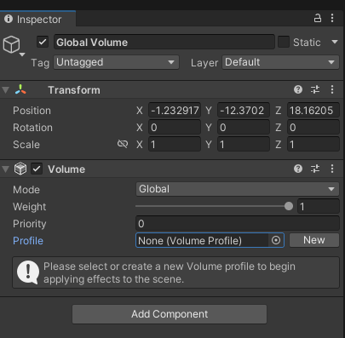Screen dimensions: 345x338
Task: Click the Mode label
Action: pyautogui.click(x=26, y=190)
